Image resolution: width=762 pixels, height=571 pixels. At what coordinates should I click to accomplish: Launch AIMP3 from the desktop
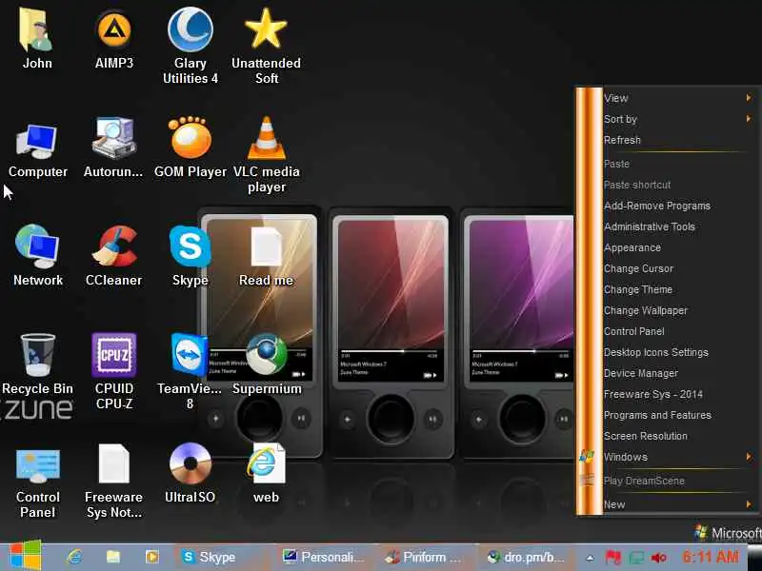coord(113,30)
